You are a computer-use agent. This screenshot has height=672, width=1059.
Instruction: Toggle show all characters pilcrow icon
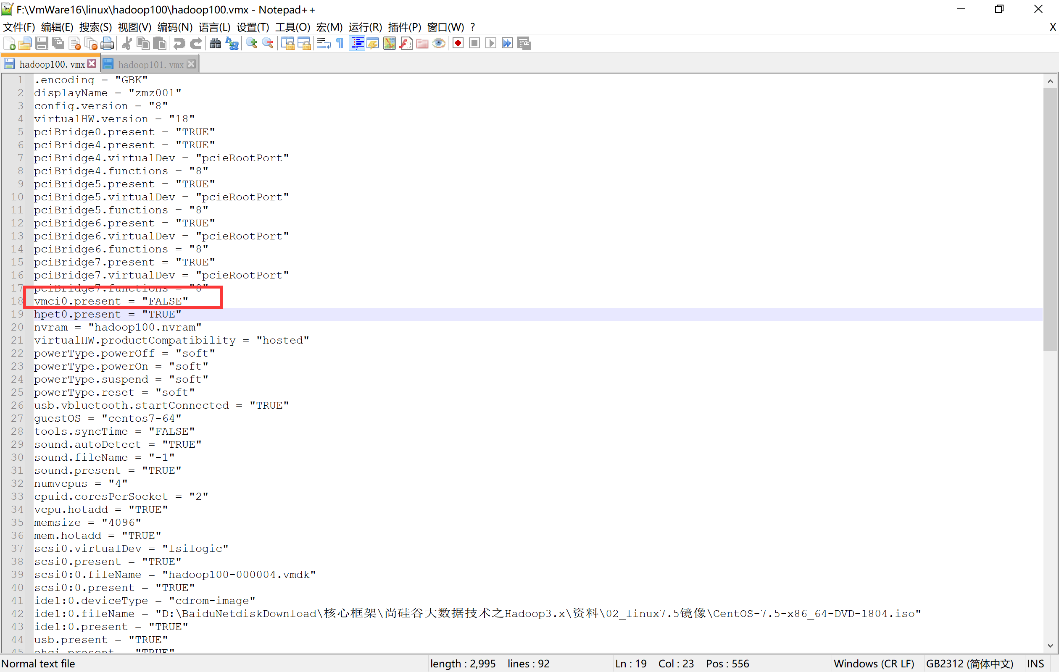tap(340, 44)
